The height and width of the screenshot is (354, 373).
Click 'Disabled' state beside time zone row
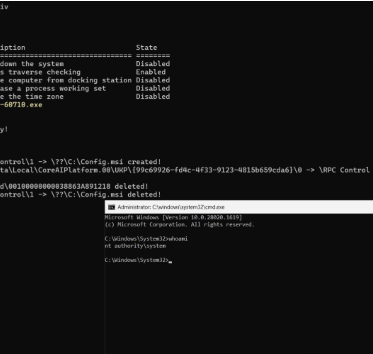pyautogui.click(x=153, y=96)
